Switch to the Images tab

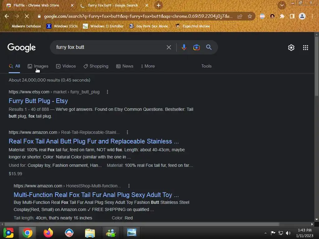click(x=38, y=66)
